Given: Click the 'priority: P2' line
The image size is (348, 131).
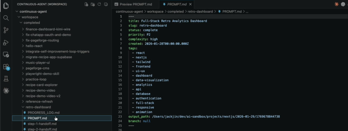Looking at the screenshot, I should pos(139,35).
